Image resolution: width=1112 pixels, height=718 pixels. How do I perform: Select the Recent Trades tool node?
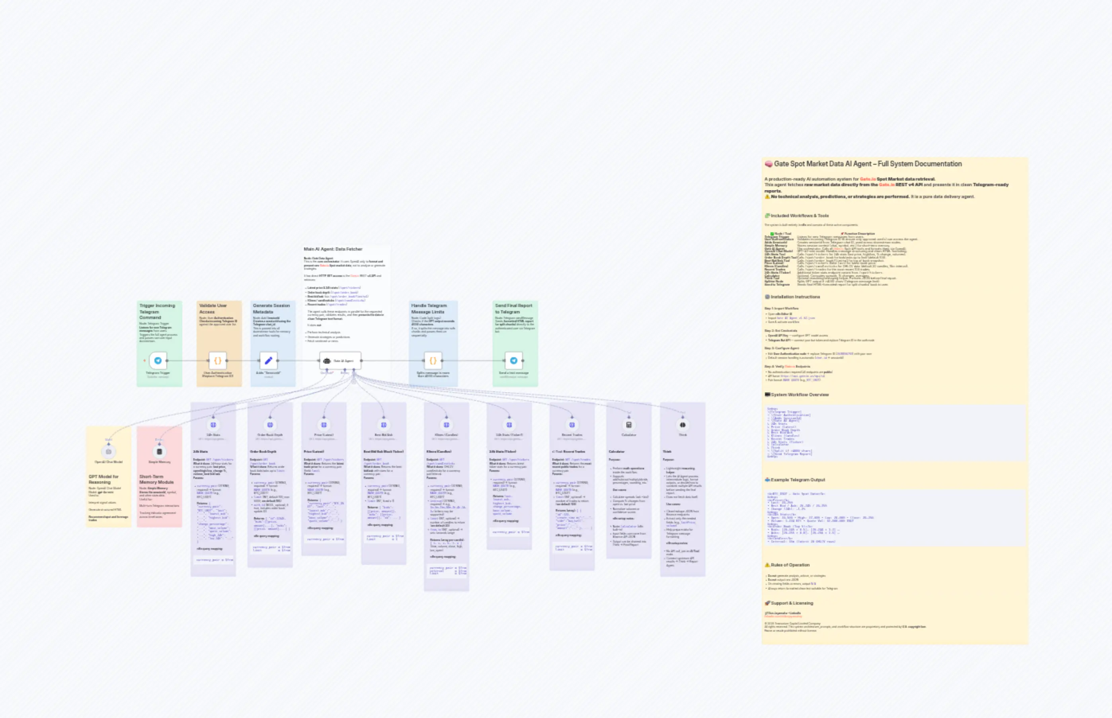(572, 425)
